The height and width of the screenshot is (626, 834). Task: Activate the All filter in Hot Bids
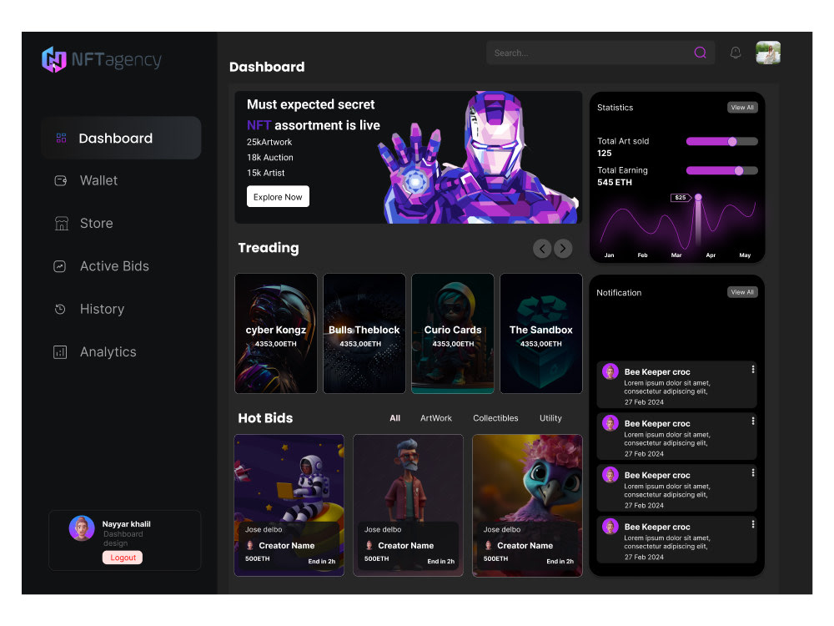pyautogui.click(x=394, y=418)
